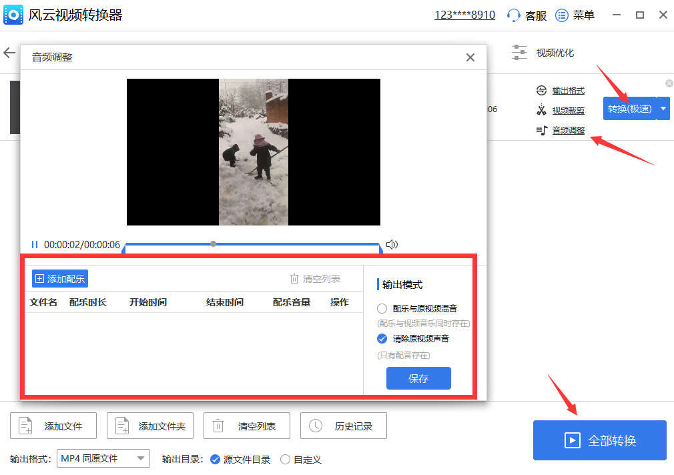The image size is (674, 475).
Task: Click the 输出模式 heading
Action: point(402,285)
